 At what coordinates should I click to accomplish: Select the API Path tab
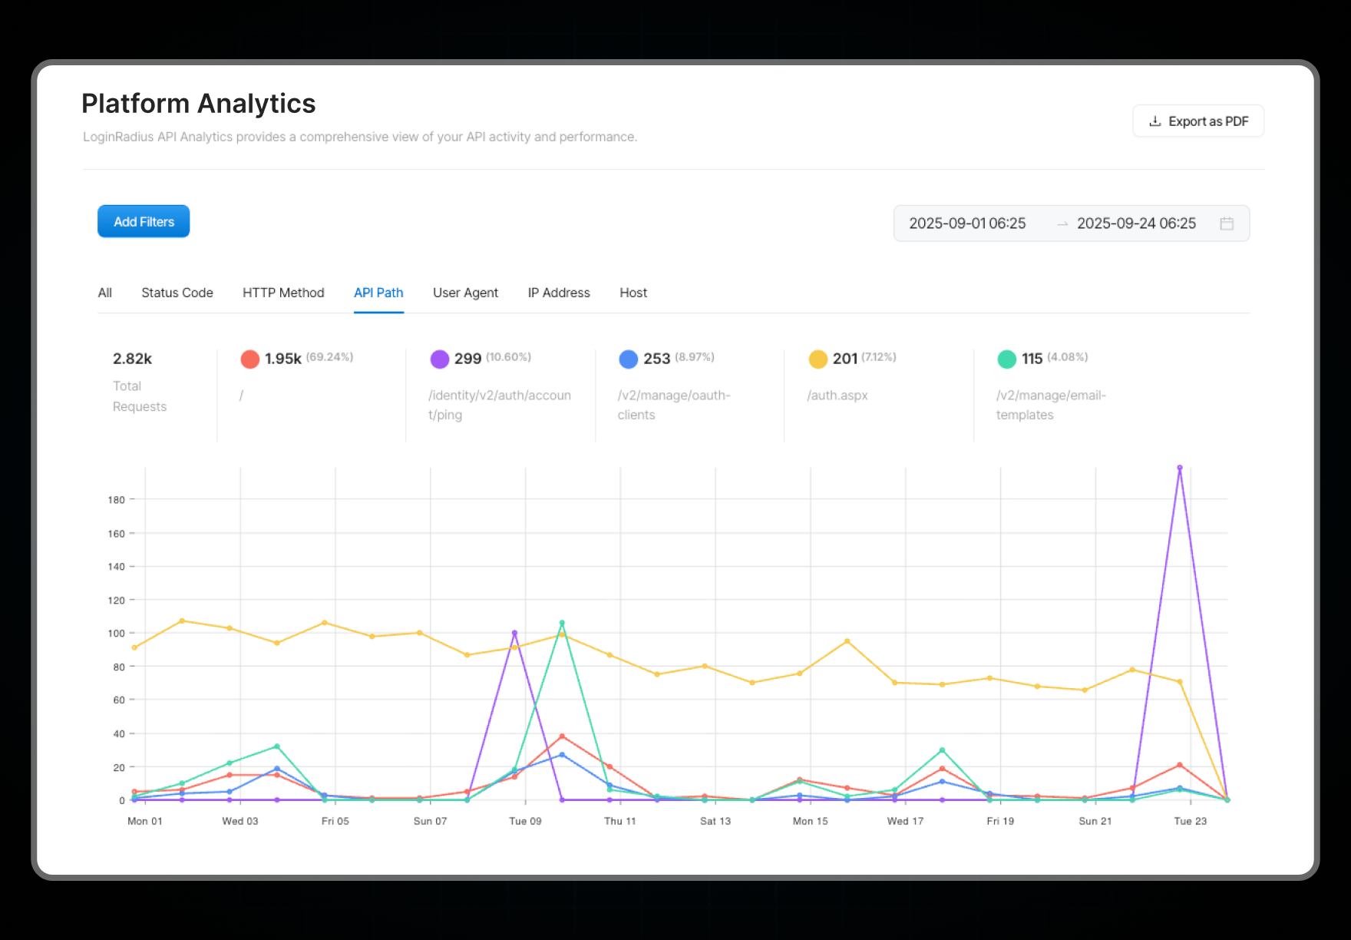[378, 293]
